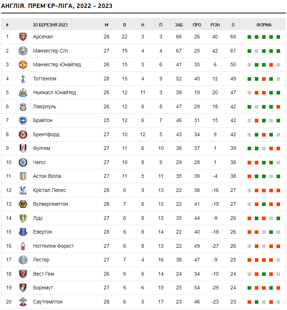Viewport: 287px width, 310px height.
Task: Click the Manchester United crest icon
Action: click(x=23, y=64)
